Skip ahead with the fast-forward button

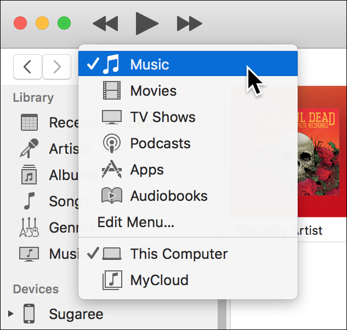pos(190,24)
